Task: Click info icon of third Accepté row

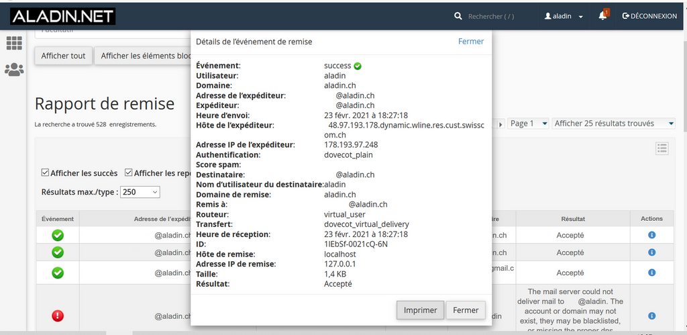Action: 651,273
